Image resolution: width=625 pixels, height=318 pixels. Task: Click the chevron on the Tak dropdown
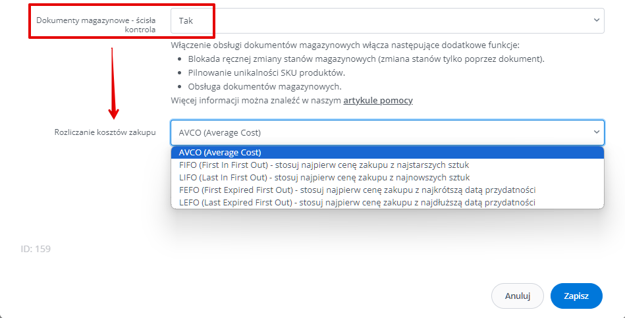pyautogui.click(x=596, y=20)
